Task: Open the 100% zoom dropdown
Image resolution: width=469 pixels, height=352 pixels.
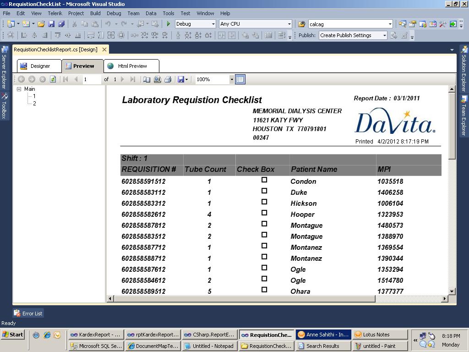Action: click(x=231, y=79)
